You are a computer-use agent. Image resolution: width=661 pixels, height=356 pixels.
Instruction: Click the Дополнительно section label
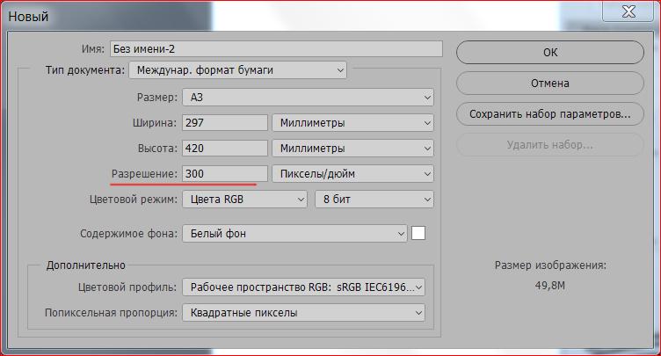(85, 265)
